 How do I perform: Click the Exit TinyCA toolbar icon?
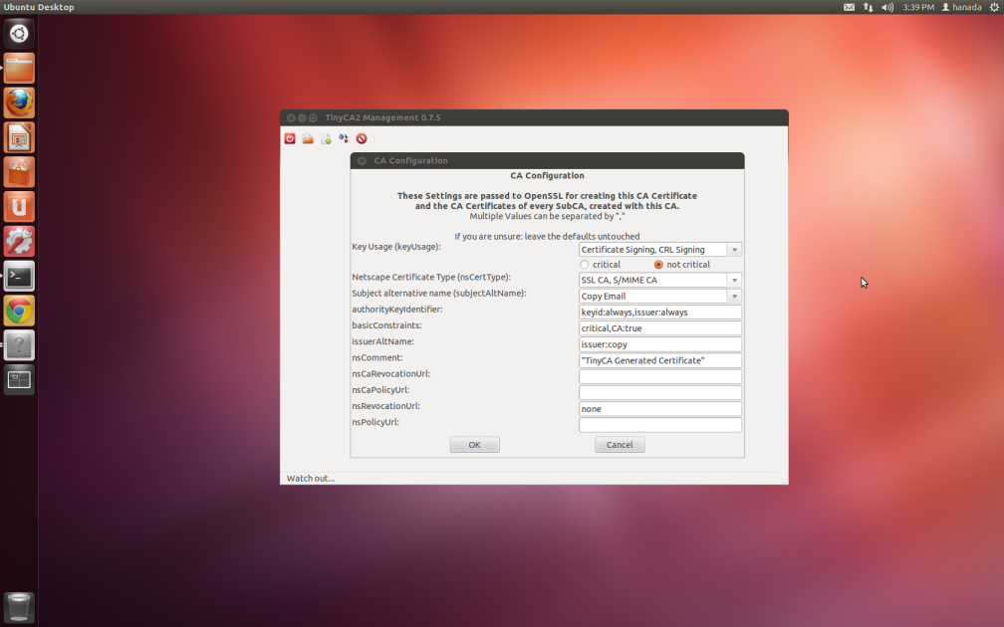tap(290, 138)
